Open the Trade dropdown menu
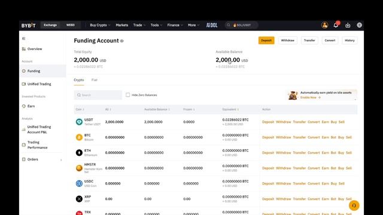This screenshot has width=383, height=215. tap(139, 25)
